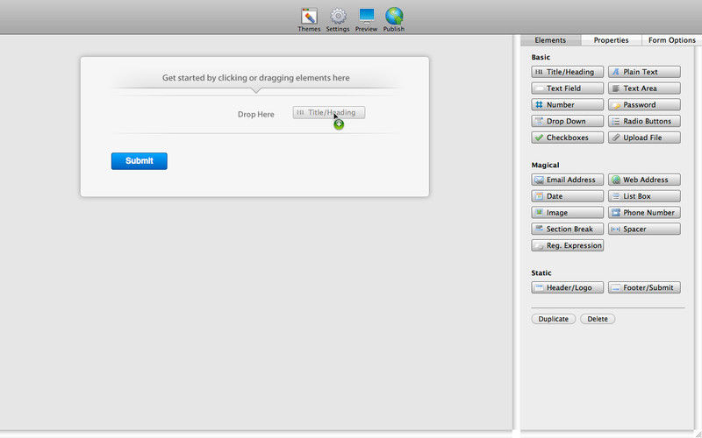Add a Text Area element
This screenshot has width=702, height=438.
(x=644, y=88)
